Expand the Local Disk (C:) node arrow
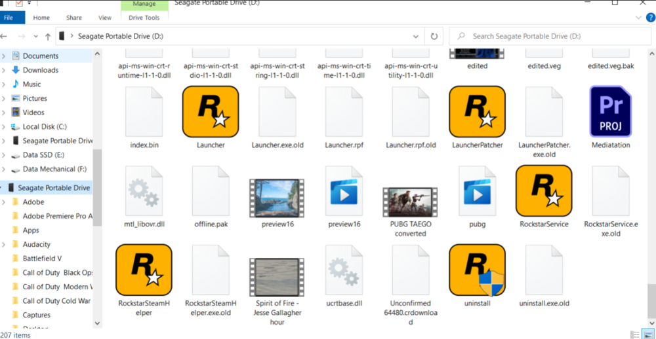The height and width of the screenshot is (339, 656). pos(4,127)
